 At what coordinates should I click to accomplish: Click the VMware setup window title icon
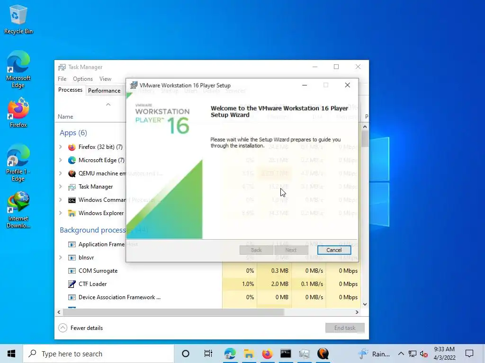coord(134,85)
